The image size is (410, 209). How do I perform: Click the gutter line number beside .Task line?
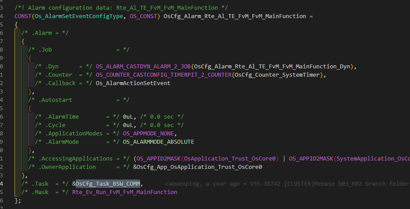[x=3, y=183]
